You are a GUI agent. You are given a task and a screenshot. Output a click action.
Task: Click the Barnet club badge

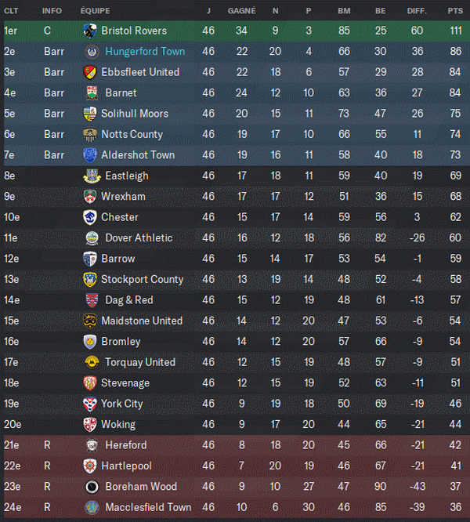[x=92, y=93]
